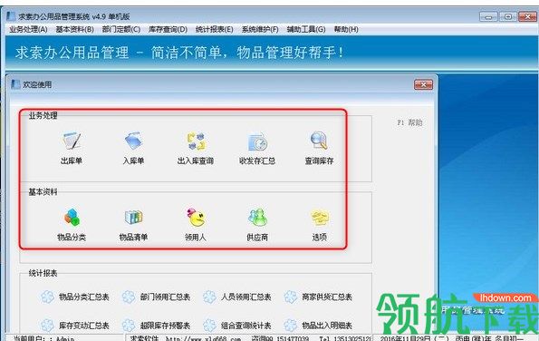Open 库存变动汇总表 report
The width and height of the screenshot is (539, 341).
point(75,326)
